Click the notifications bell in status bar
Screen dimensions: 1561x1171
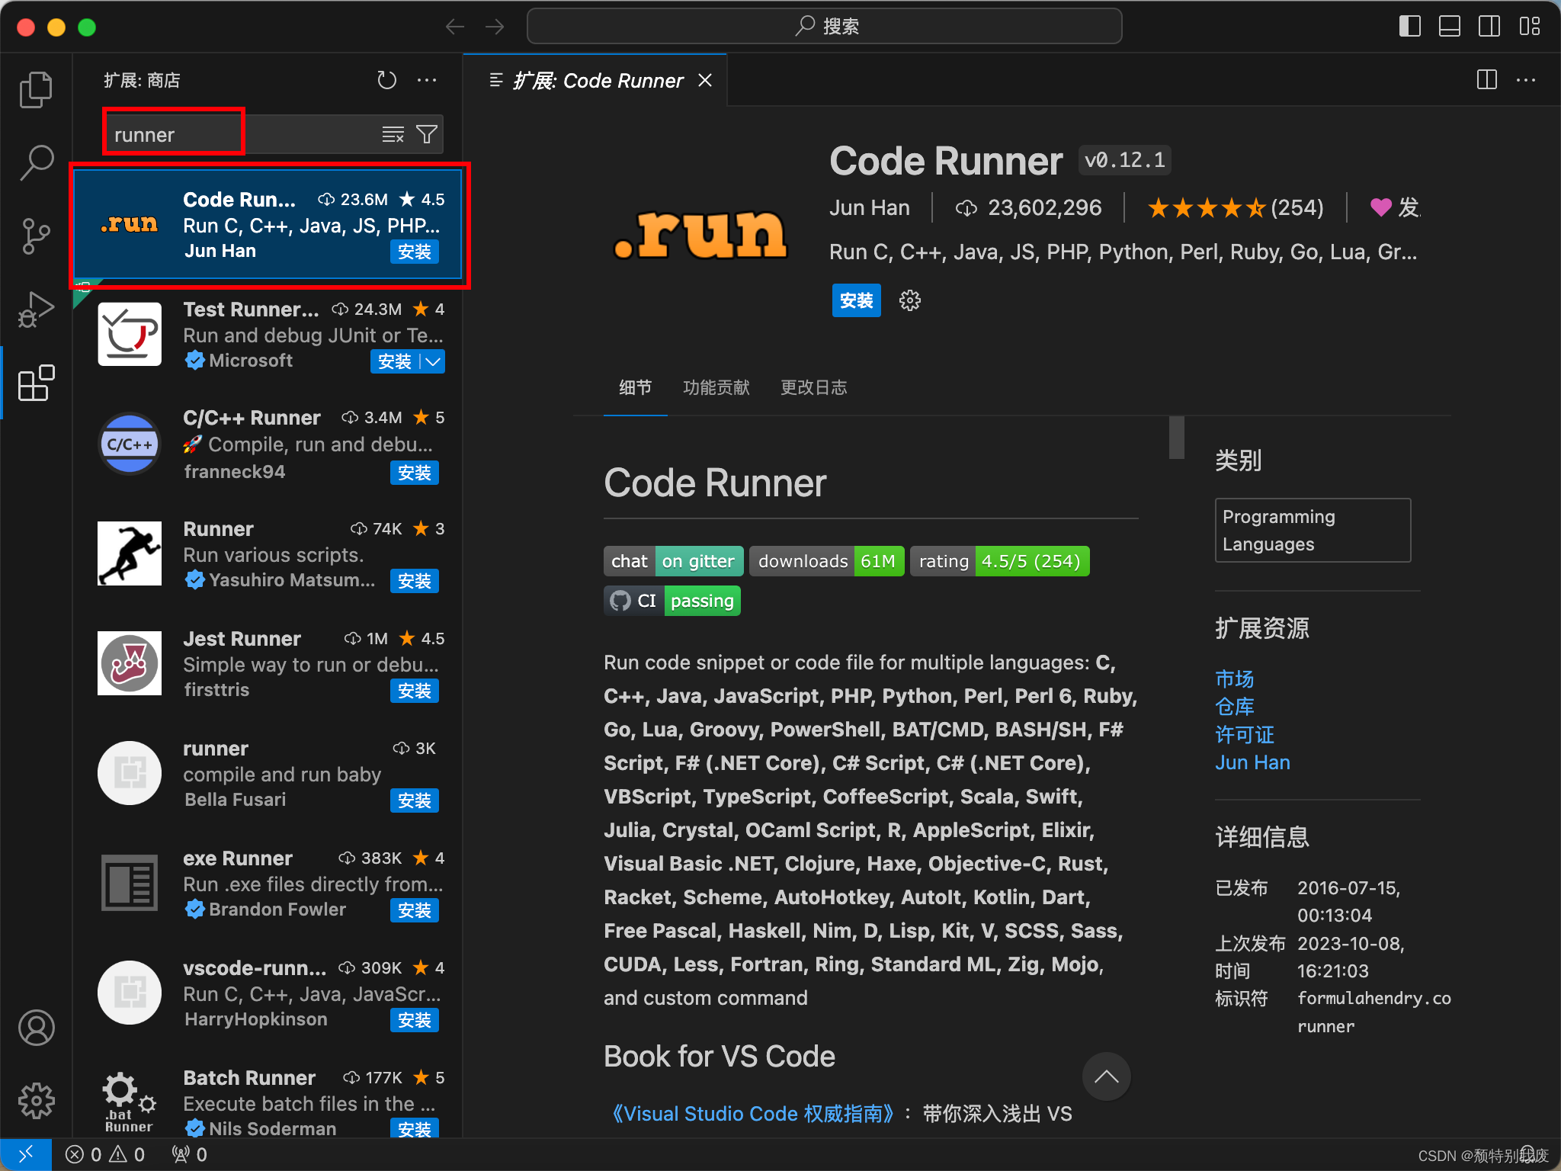coord(1527,1153)
